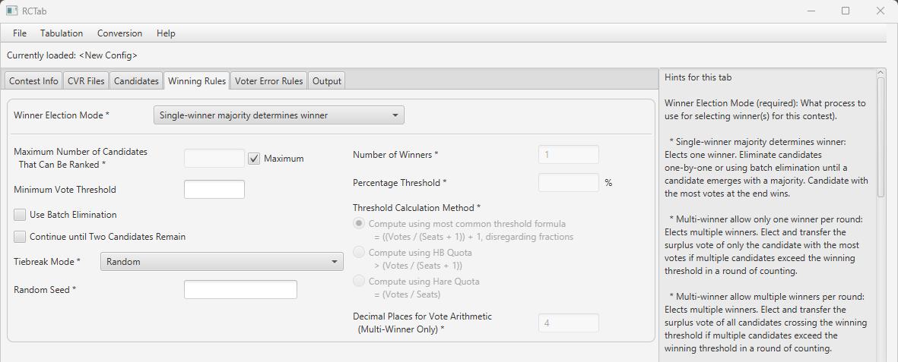
Task: Switch to the Candidates tab
Action: click(x=136, y=80)
